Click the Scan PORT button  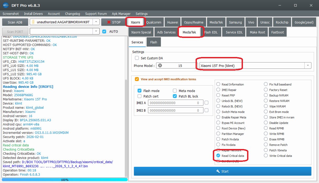15,31
